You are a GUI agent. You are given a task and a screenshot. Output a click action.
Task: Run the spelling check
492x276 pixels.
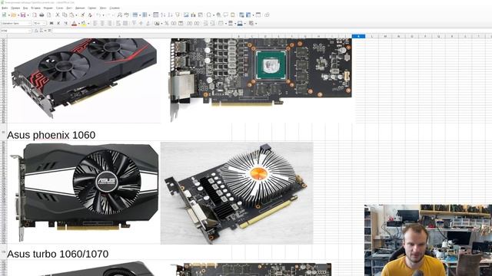[126, 15]
